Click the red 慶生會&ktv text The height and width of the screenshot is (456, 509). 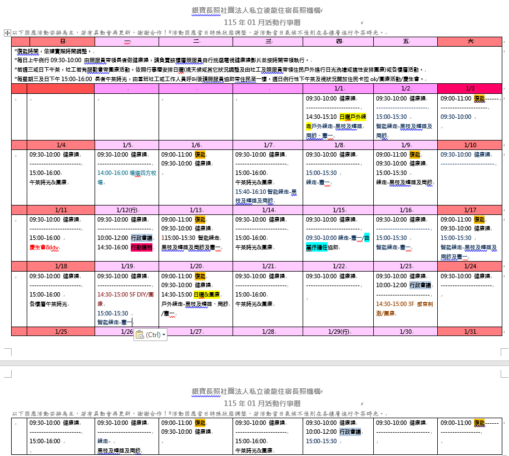pyautogui.click(x=44, y=247)
